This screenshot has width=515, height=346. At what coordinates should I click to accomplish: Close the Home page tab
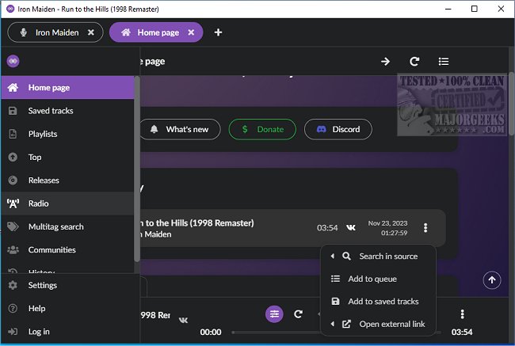pos(191,32)
